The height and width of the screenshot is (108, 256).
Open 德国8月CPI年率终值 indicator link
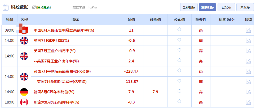(x=54, y=92)
